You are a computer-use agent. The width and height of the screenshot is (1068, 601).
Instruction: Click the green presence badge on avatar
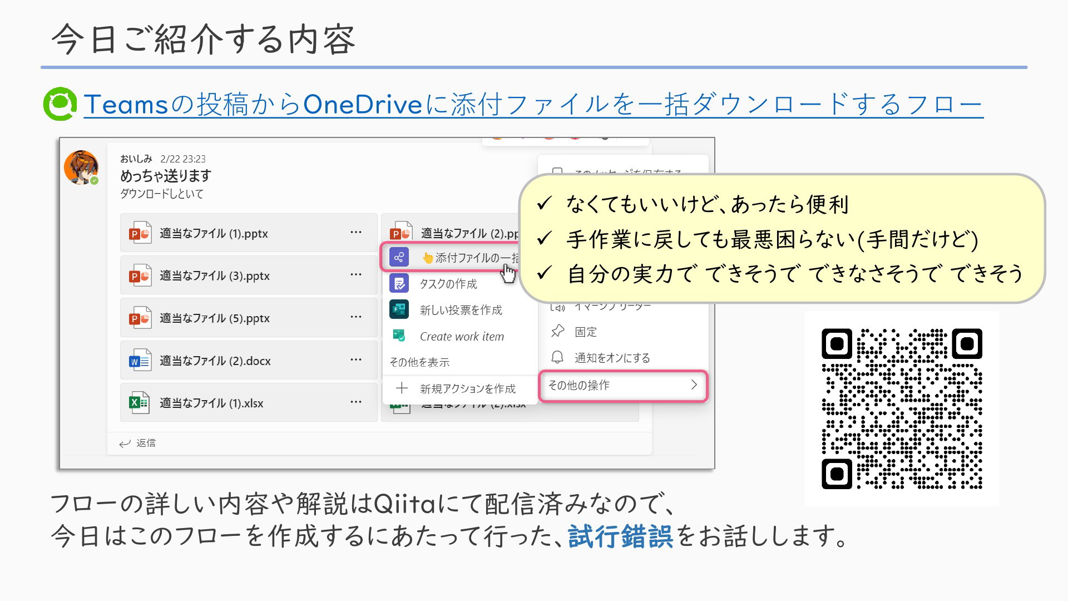95,181
